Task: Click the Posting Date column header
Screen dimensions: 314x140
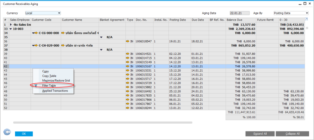Action: (180, 20)
